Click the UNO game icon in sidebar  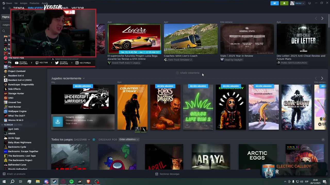(6, 98)
